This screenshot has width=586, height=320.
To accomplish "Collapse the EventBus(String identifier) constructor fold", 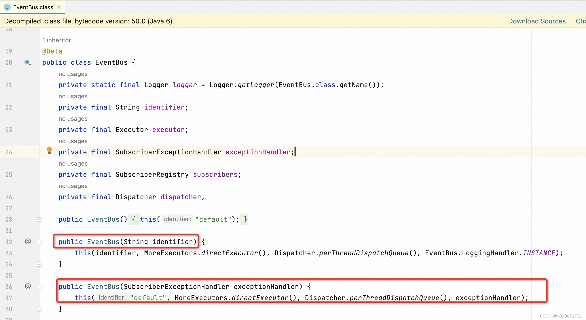I will click(39, 242).
